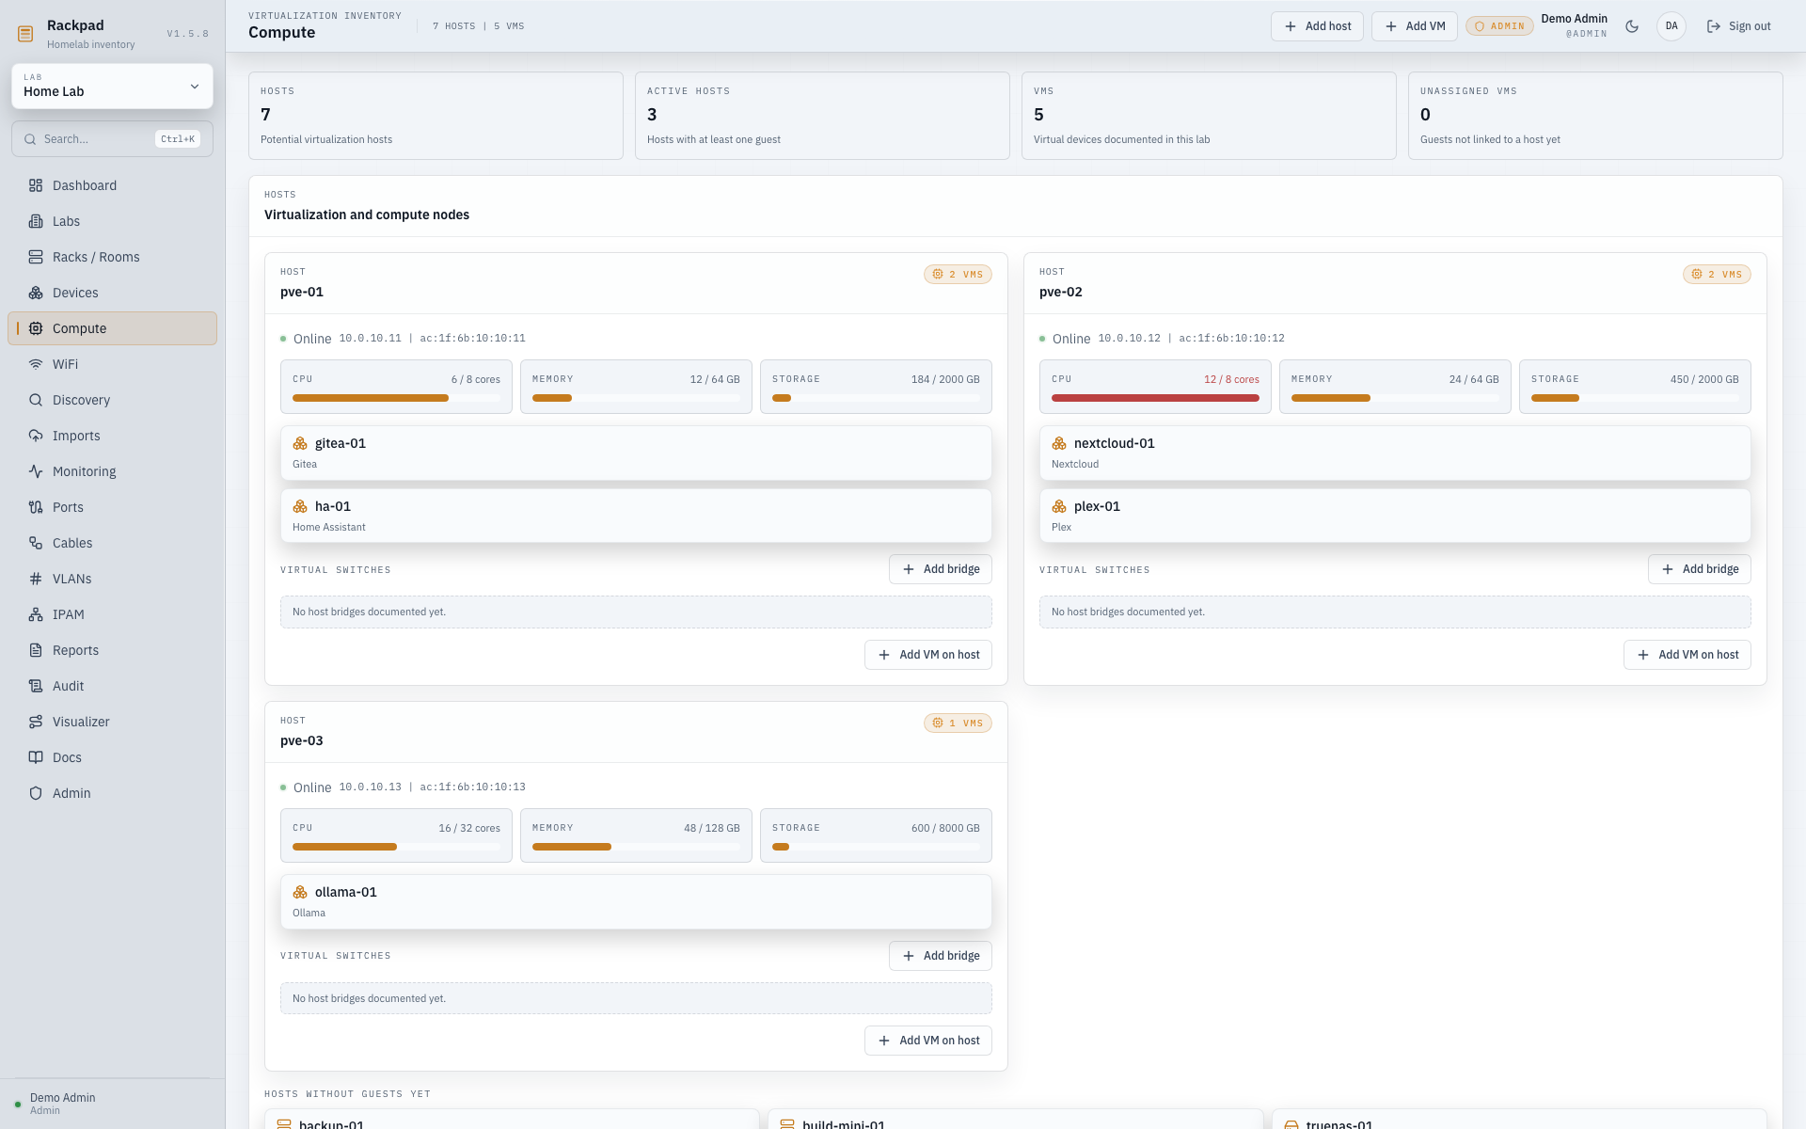The height and width of the screenshot is (1129, 1806).
Task: Click the 2 VMs badge on pve-02
Action: coord(1717,275)
